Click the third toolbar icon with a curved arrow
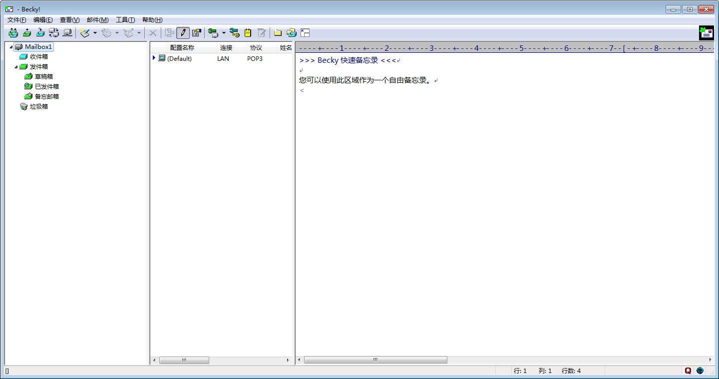 40,33
